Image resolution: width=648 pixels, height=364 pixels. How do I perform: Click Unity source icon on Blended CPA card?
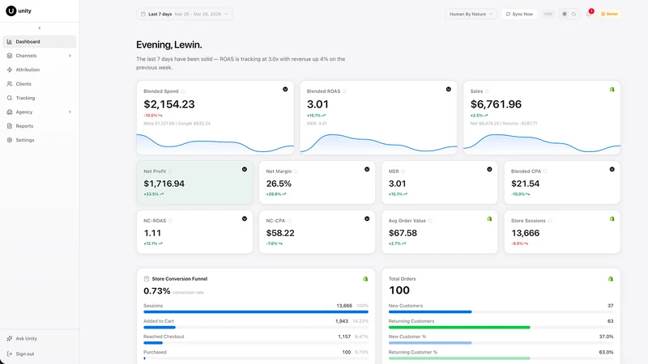point(612,169)
